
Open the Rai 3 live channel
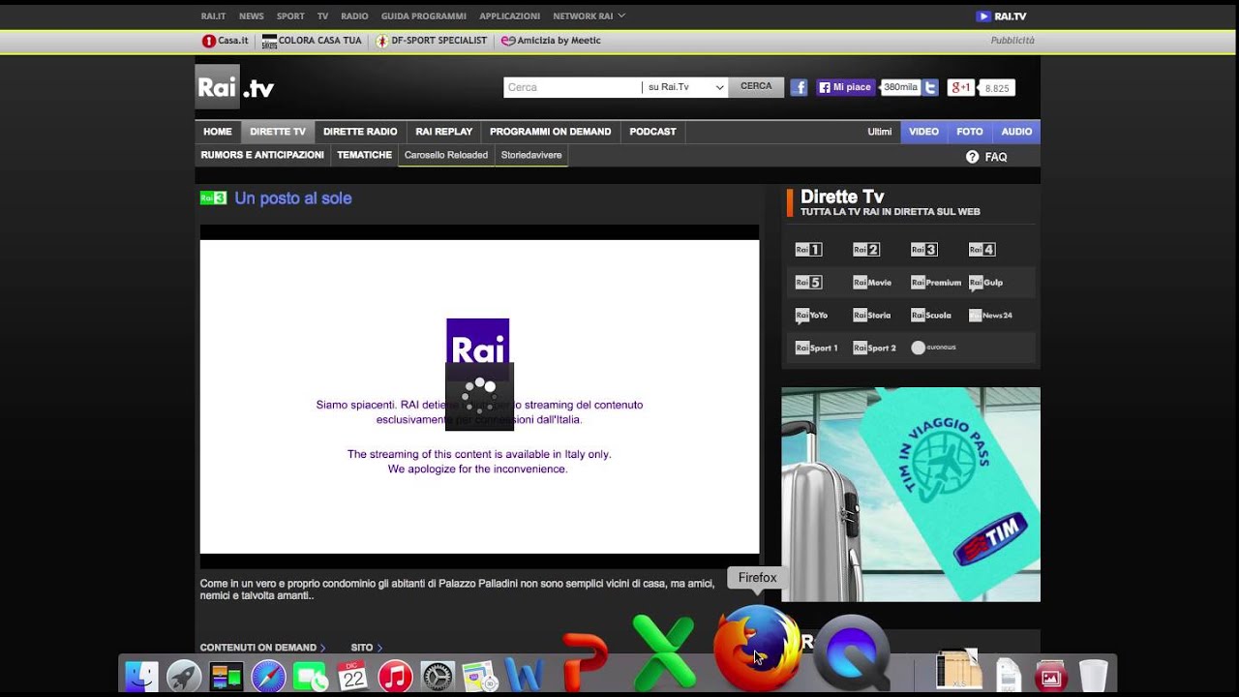(x=924, y=250)
